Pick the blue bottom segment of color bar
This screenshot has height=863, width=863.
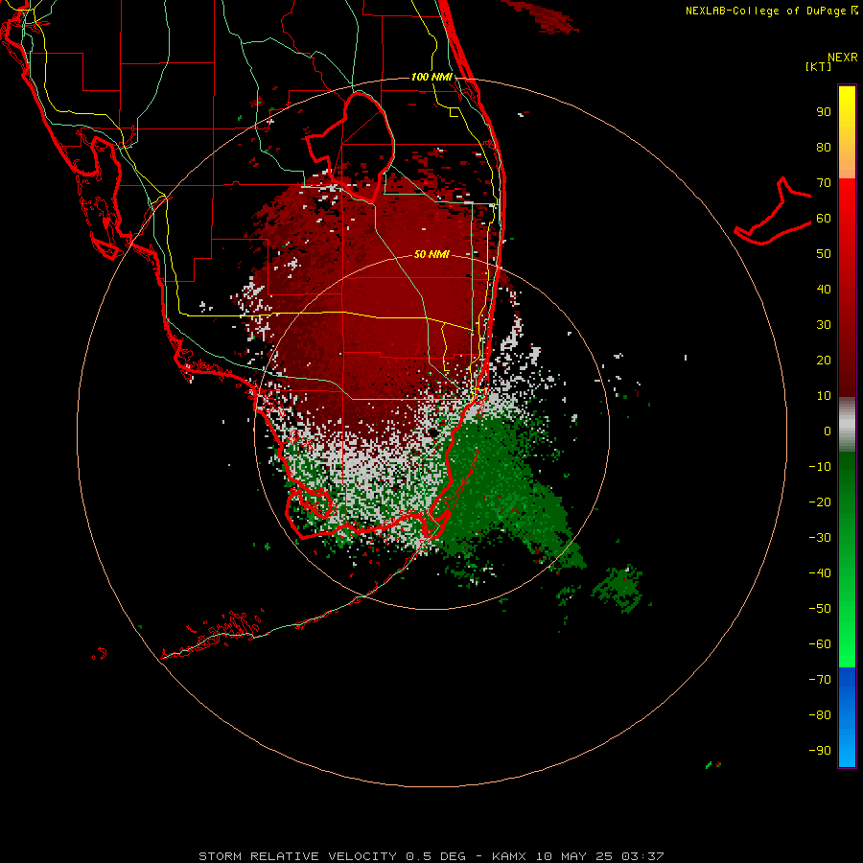click(847, 717)
